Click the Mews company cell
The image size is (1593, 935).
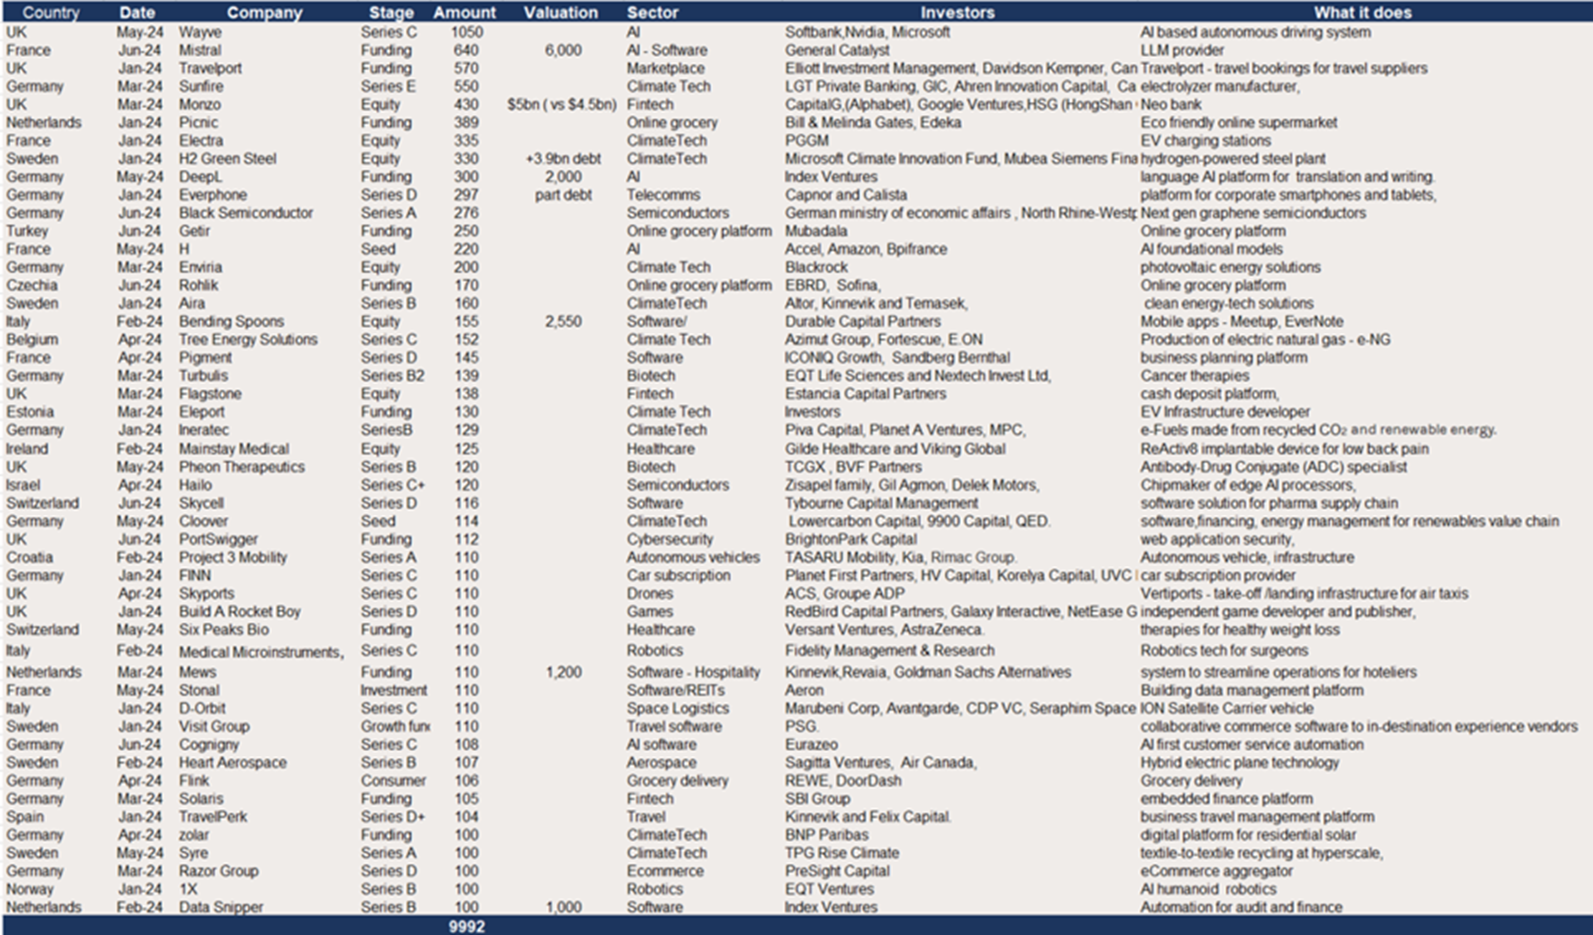pos(197,672)
